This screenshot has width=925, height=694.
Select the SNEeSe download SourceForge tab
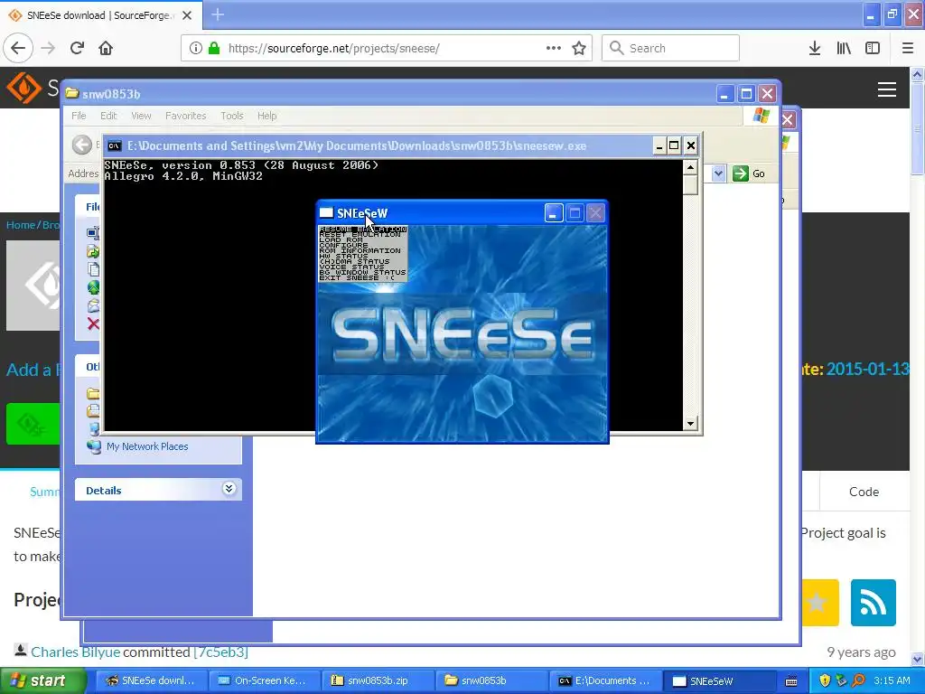point(100,14)
